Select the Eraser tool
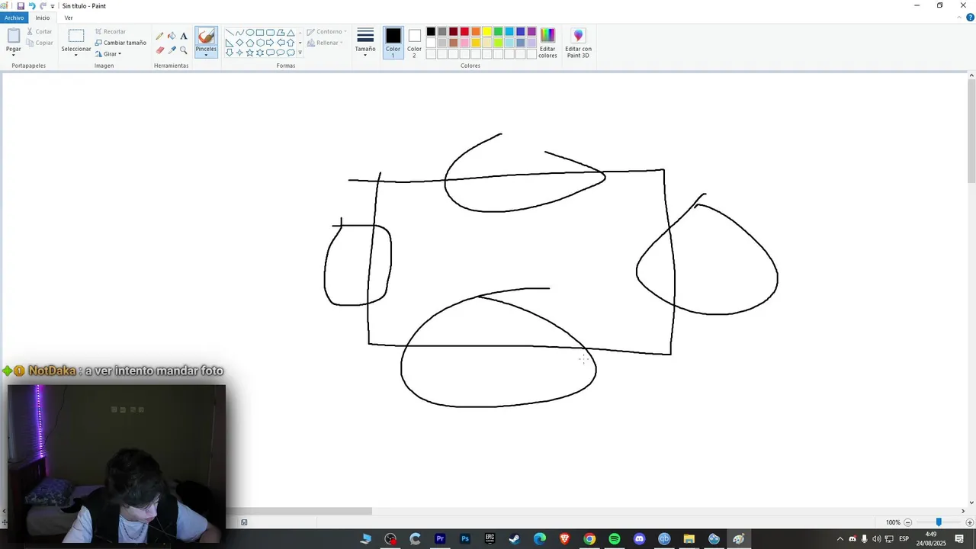The image size is (976, 549). pos(159,50)
